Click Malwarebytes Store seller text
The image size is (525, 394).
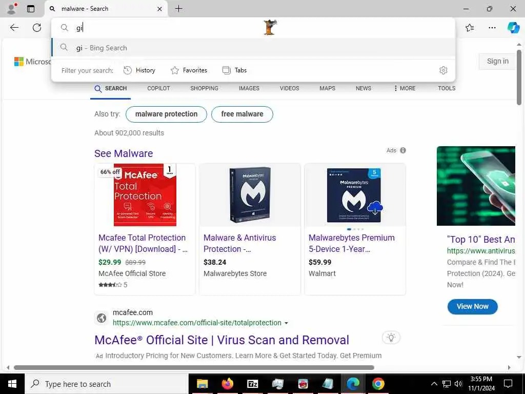tap(235, 273)
